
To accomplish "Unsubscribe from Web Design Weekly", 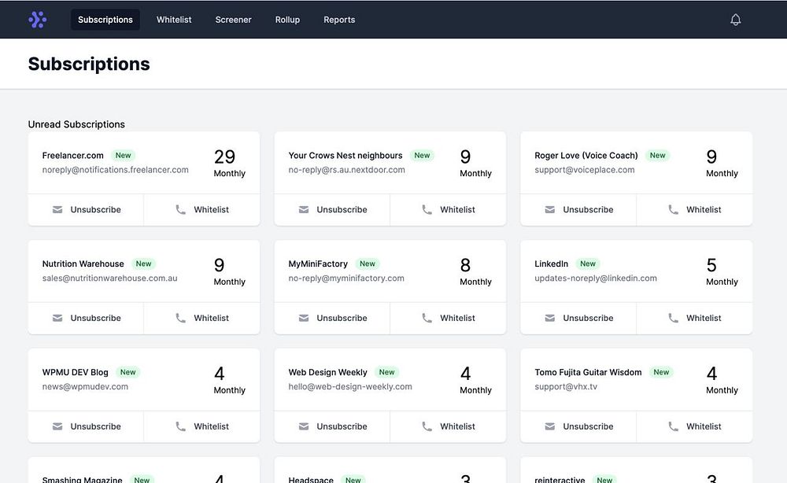I will (x=332, y=426).
